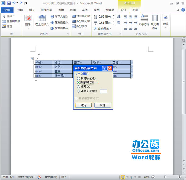Image resolution: width=186 pixels, height=180 pixels.
Task: Click the Redo icon
Action: point(21,3)
